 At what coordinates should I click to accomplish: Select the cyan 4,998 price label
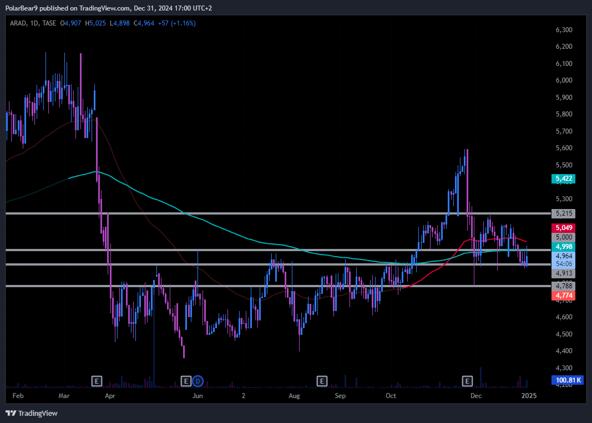click(563, 246)
